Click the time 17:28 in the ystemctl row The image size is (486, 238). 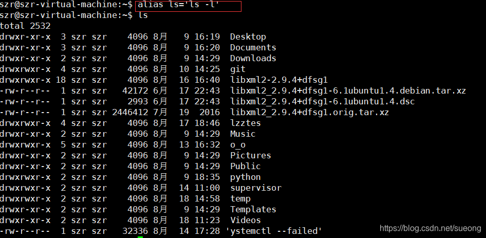(207, 231)
